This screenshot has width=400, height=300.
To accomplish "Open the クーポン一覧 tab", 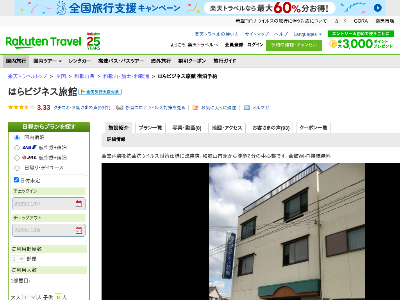I will point(313,128).
